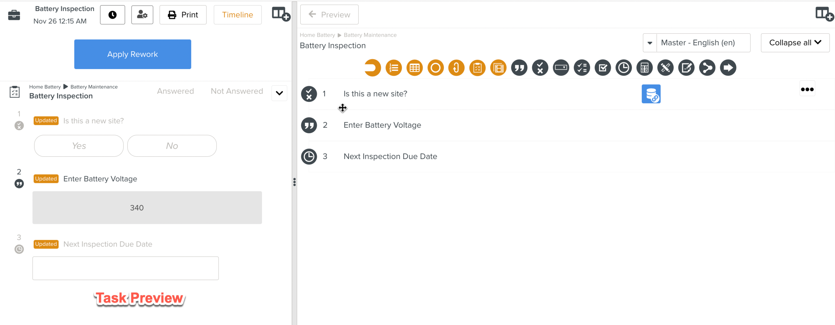Select the orange table grid icon

pyautogui.click(x=414, y=68)
